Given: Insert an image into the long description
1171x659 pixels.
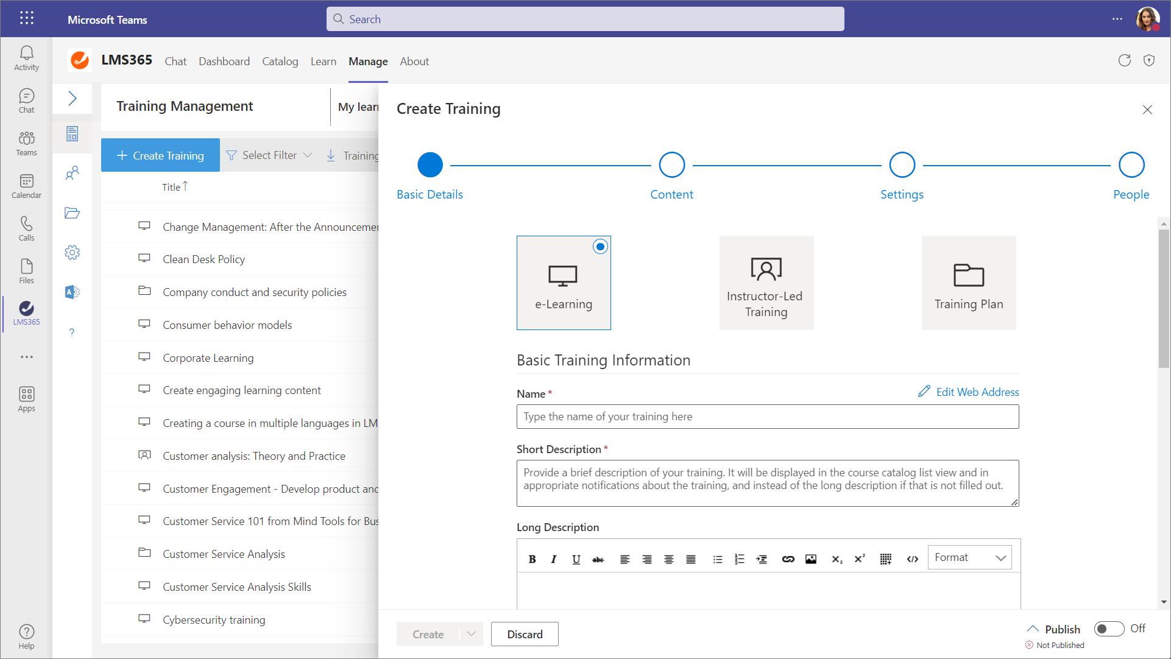Looking at the screenshot, I should (x=811, y=559).
